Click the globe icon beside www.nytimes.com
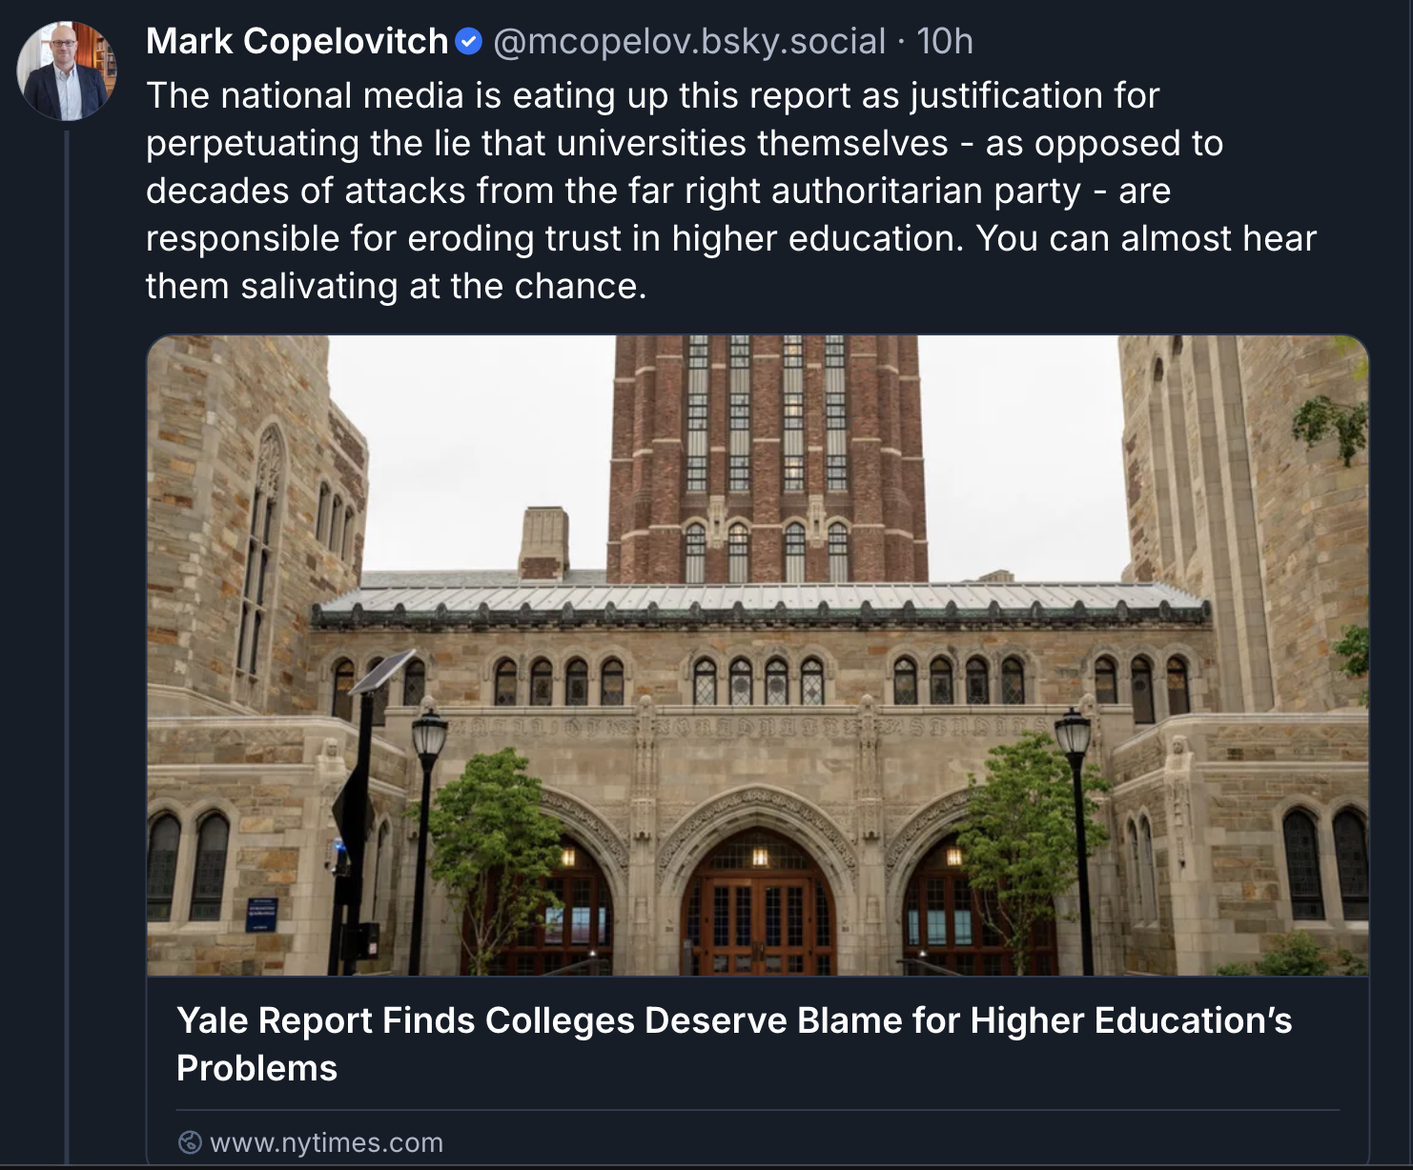1413x1170 pixels. tap(191, 1141)
